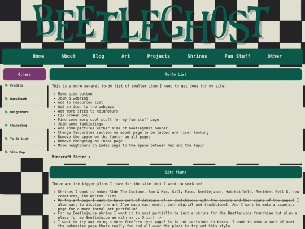
Task: Click the purple Others sidebar header
Action: click(24, 75)
